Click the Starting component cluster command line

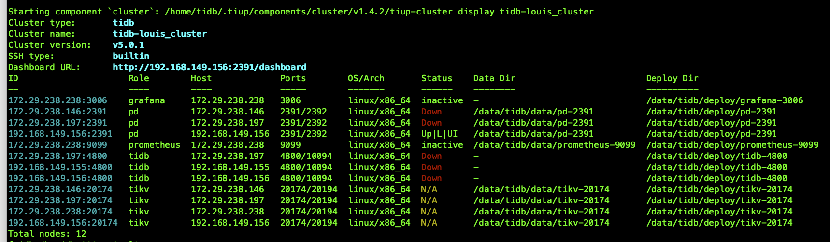tap(301, 12)
